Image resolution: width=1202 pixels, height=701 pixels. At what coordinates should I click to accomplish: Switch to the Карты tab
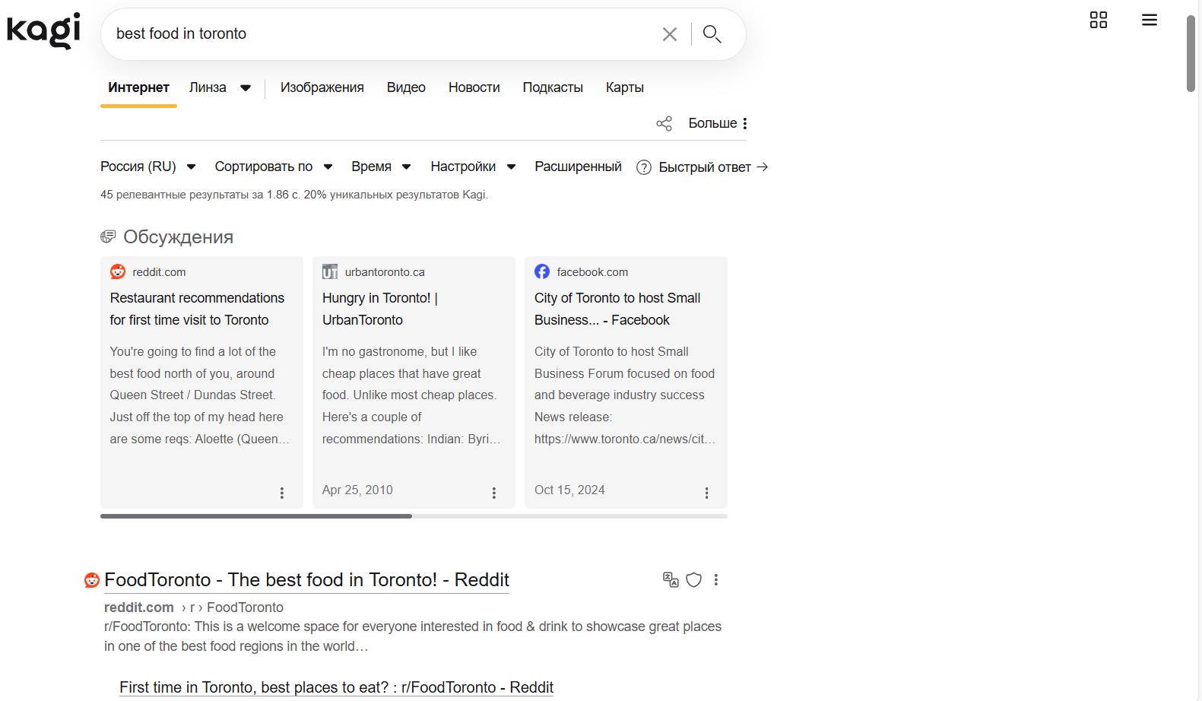(x=625, y=87)
